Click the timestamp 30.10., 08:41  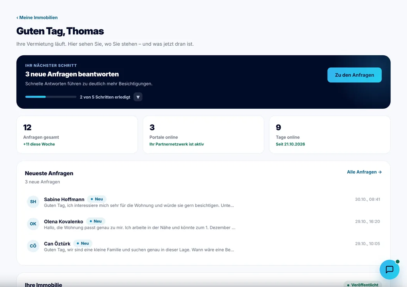click(367, 200)
